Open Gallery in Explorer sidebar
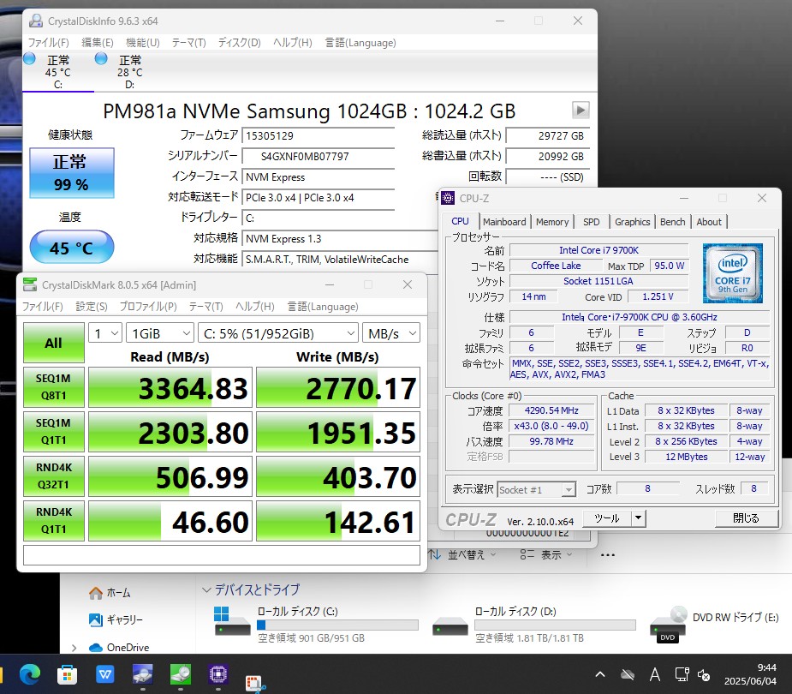Screen dimensions: 792x694 (116, 619)
